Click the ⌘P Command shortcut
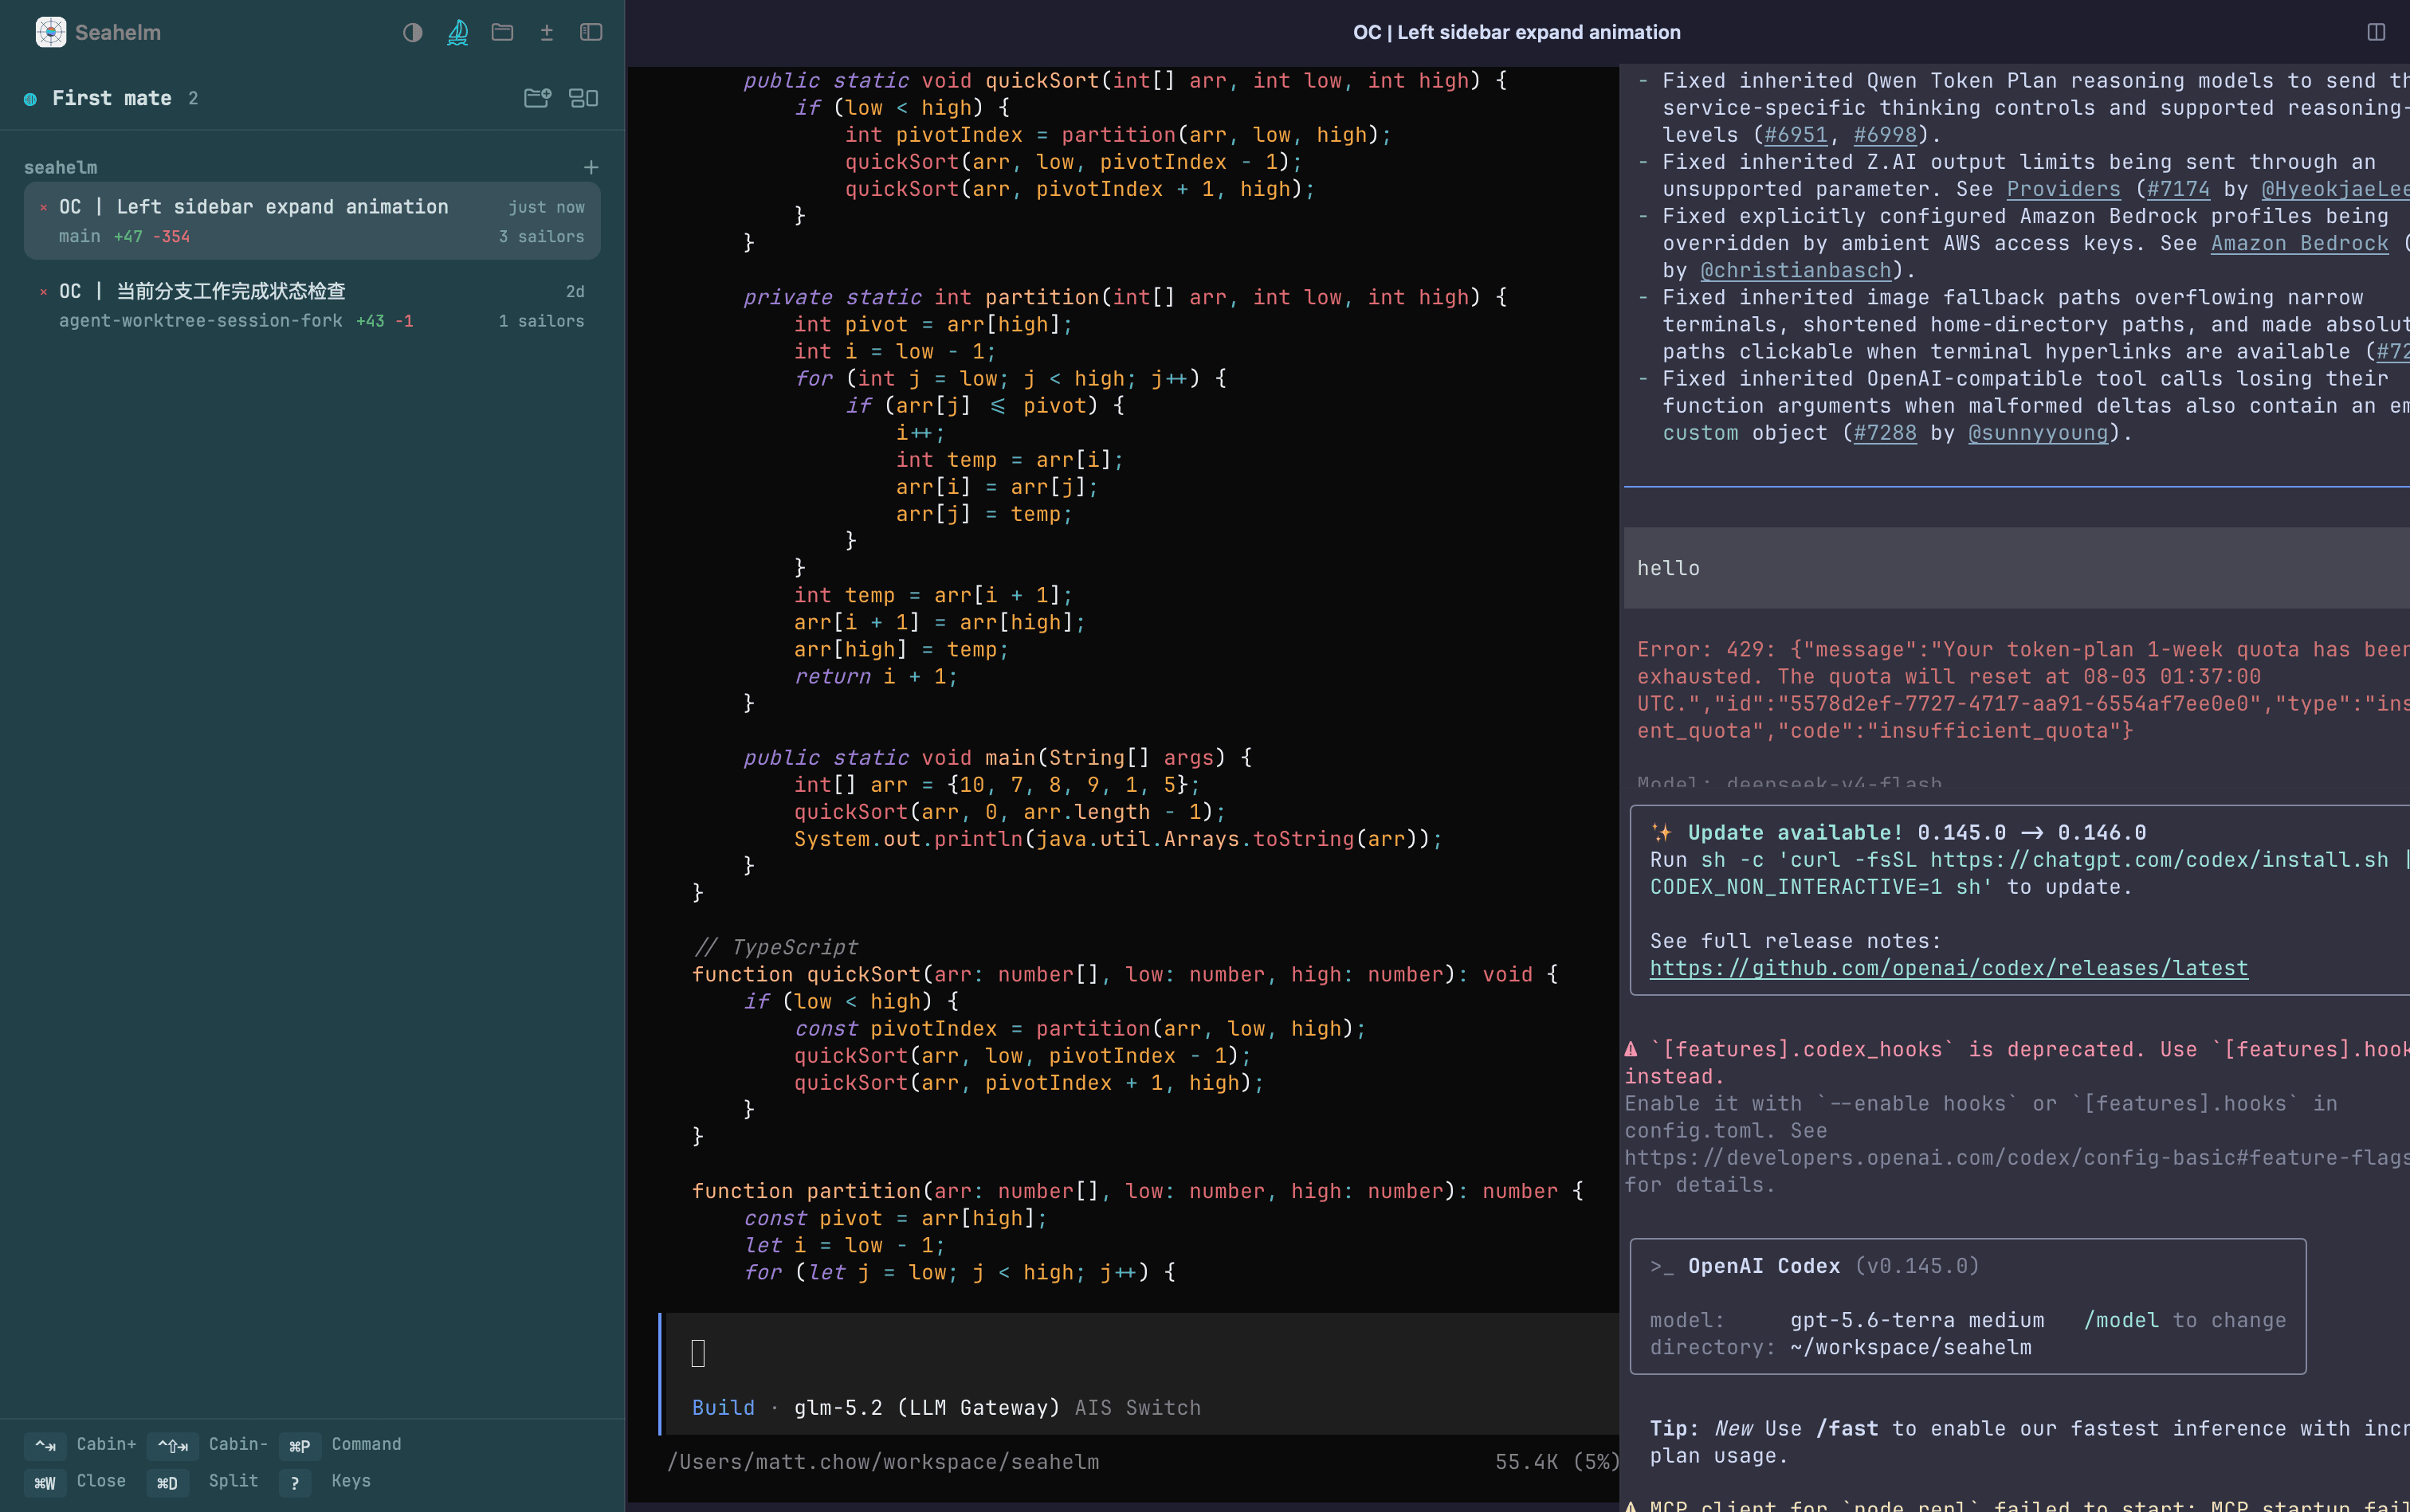The image size is (2410, 1512). point(340,1444)
